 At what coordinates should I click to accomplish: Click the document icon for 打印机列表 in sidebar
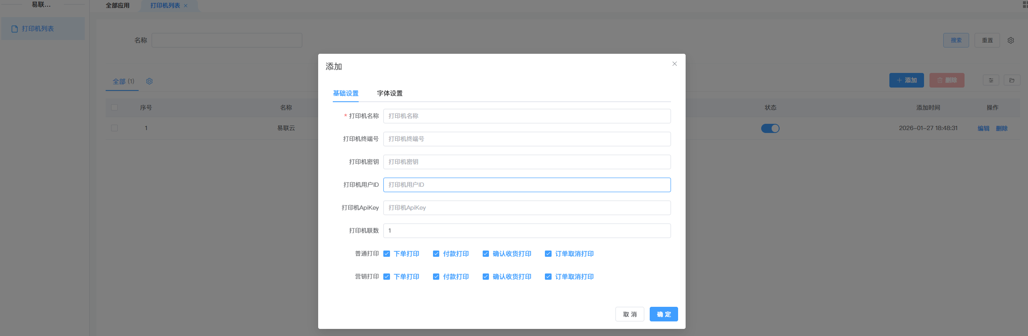coord(15,29)
